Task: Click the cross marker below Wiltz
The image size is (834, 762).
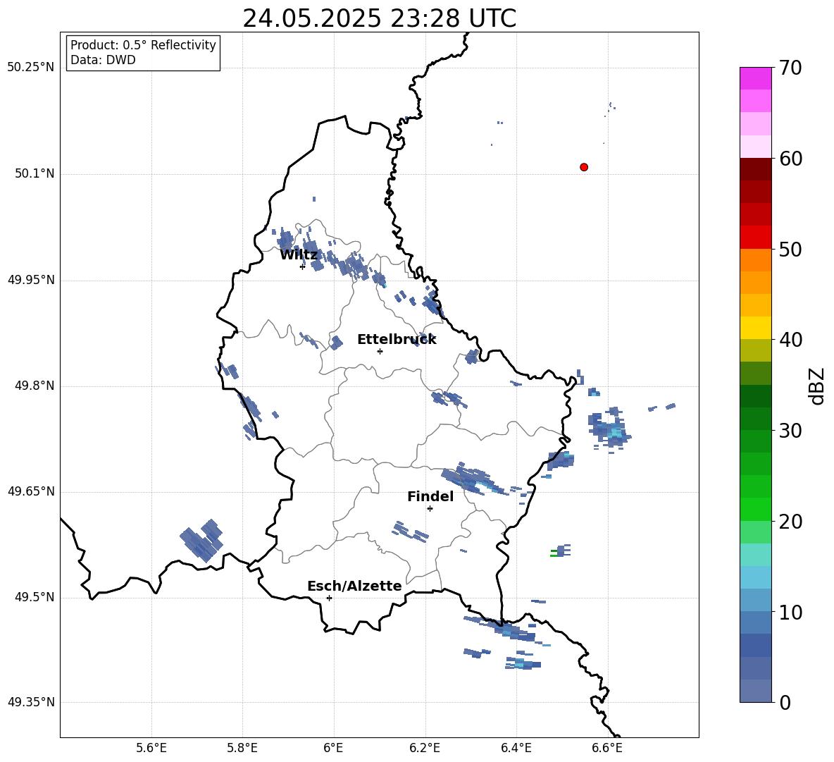Action: point(302,266)
